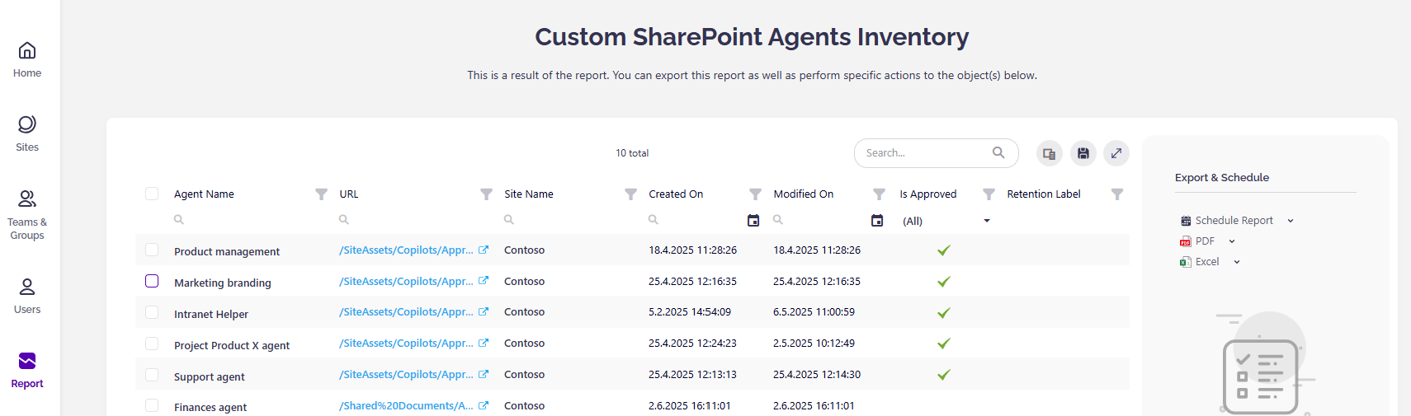Open Support agent SiteAssets URL link

(x=406, y=375)
